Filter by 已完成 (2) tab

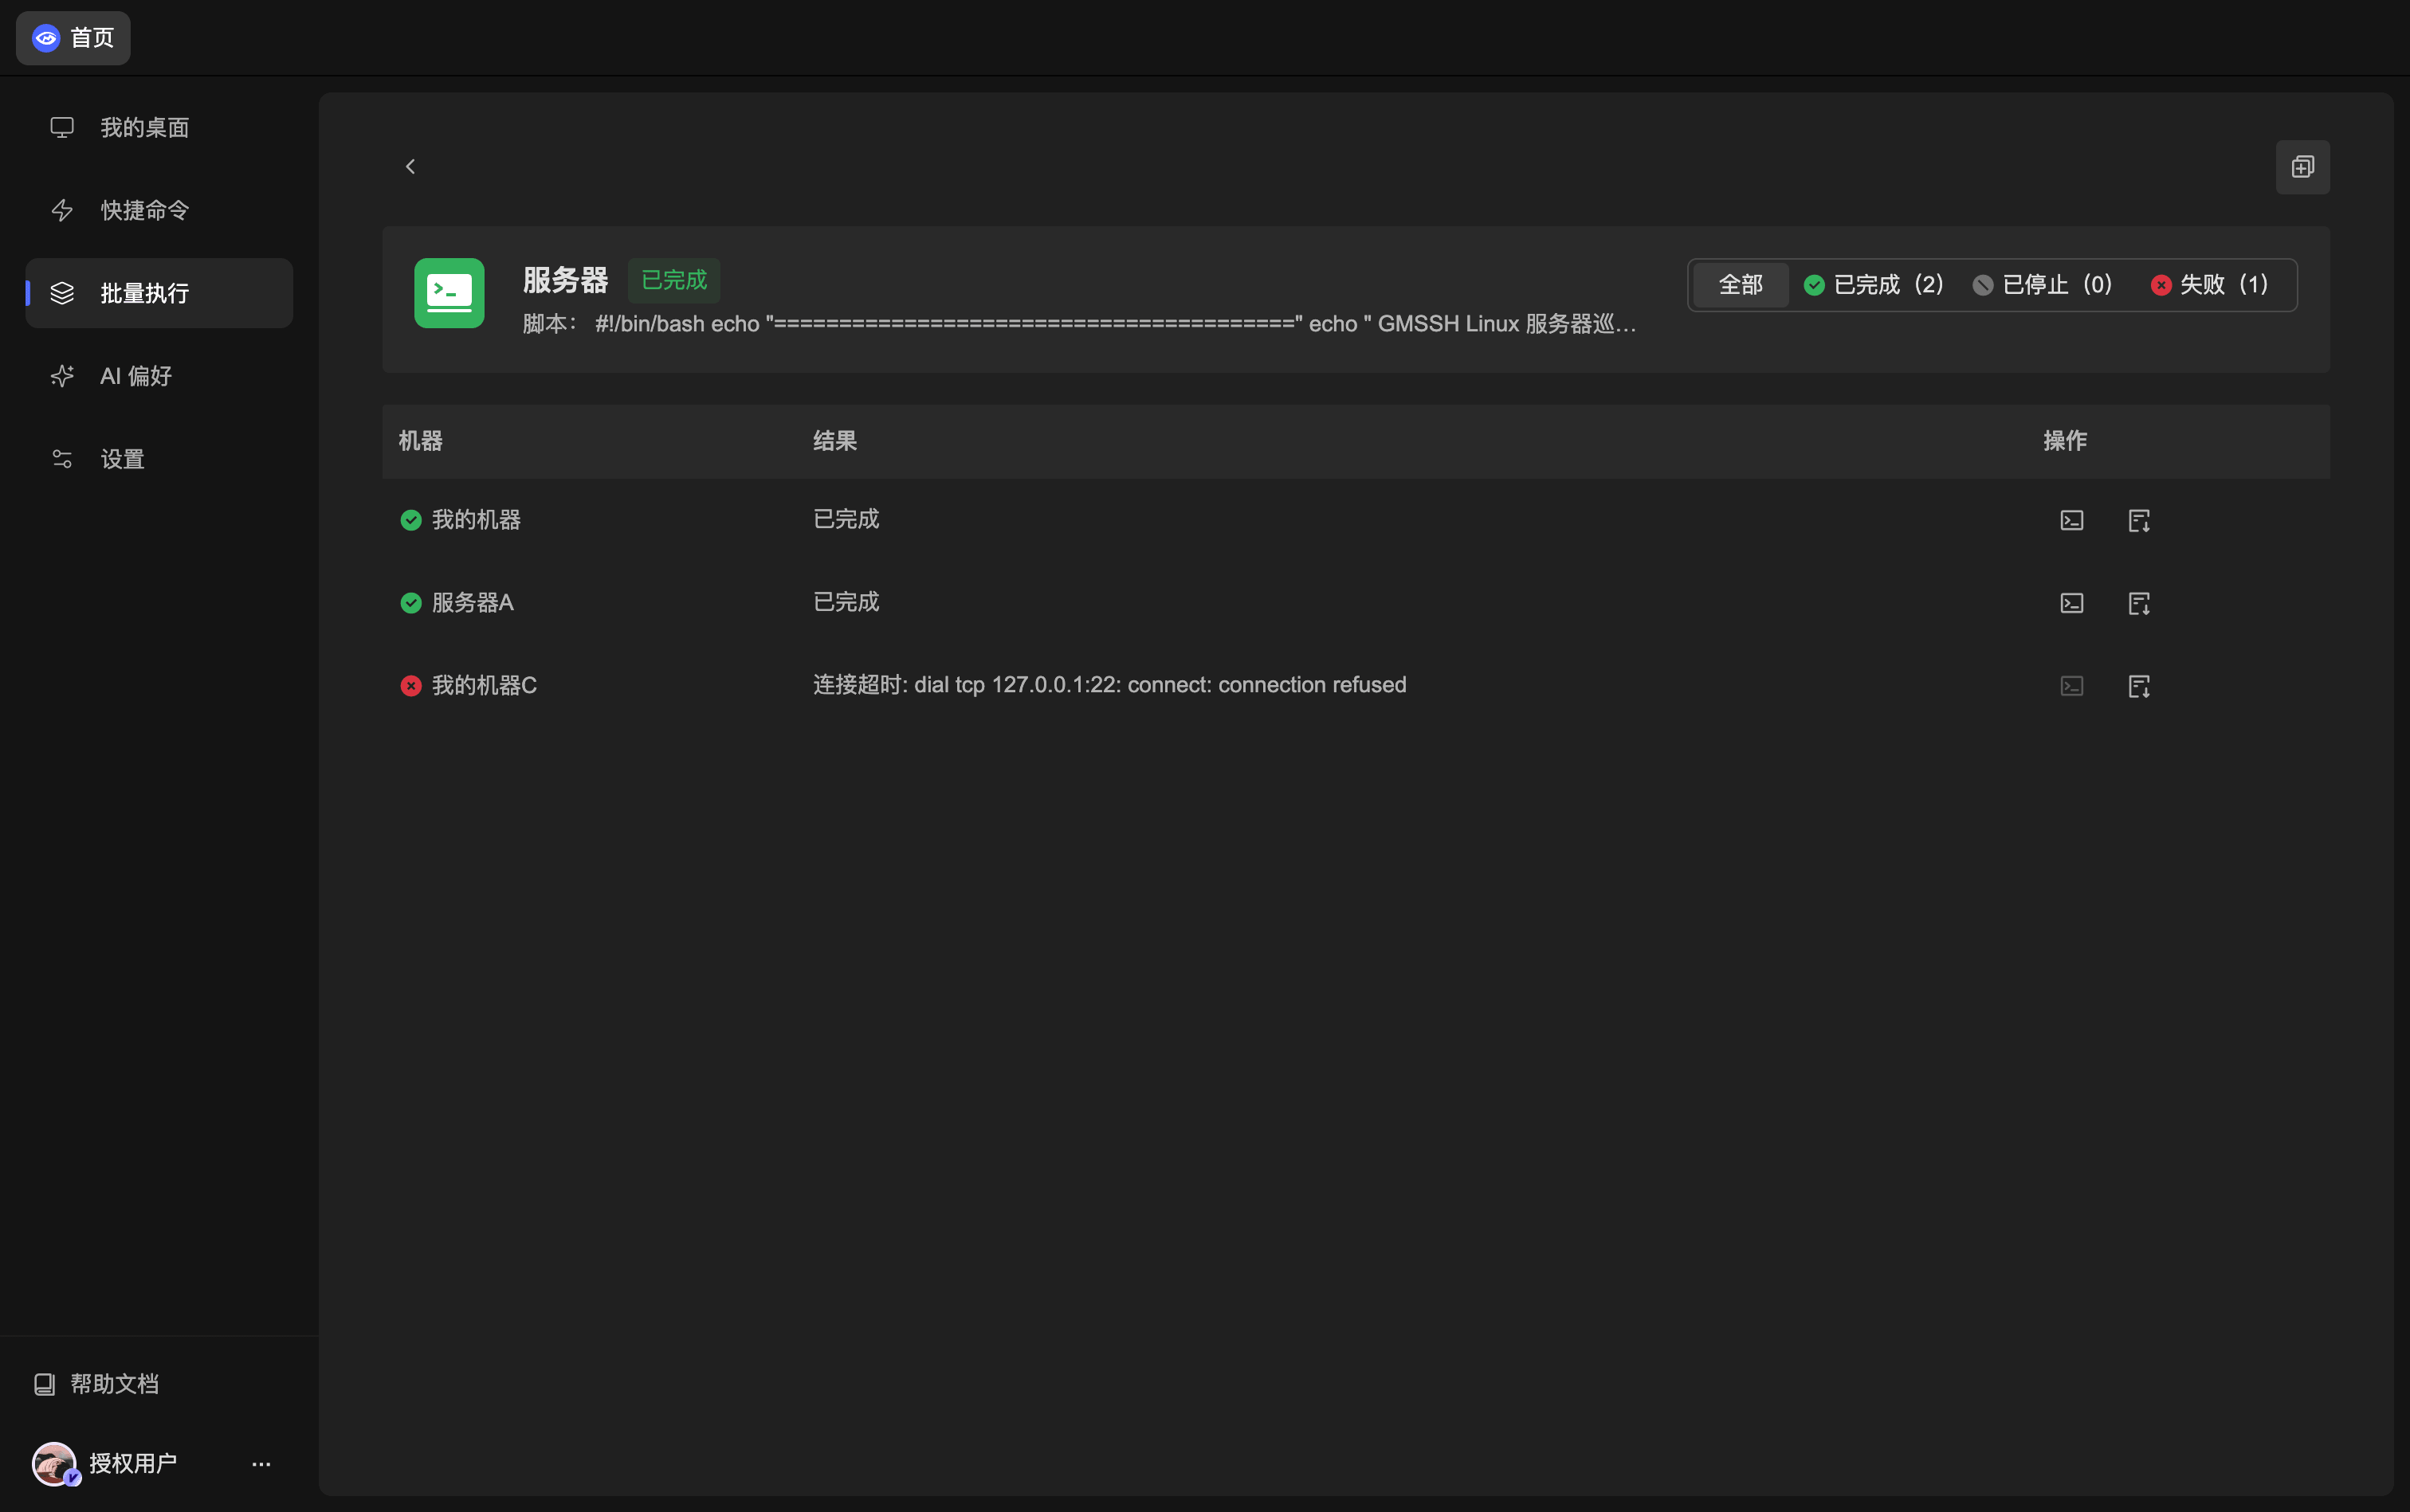tap(1874, 285)
